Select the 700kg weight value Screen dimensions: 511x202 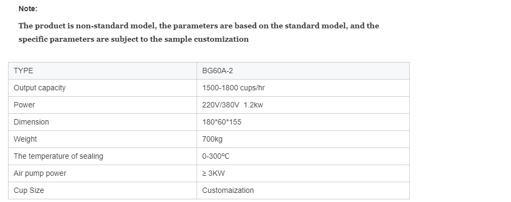[213, 139]
